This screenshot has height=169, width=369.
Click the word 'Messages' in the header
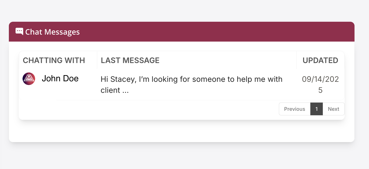62,32
